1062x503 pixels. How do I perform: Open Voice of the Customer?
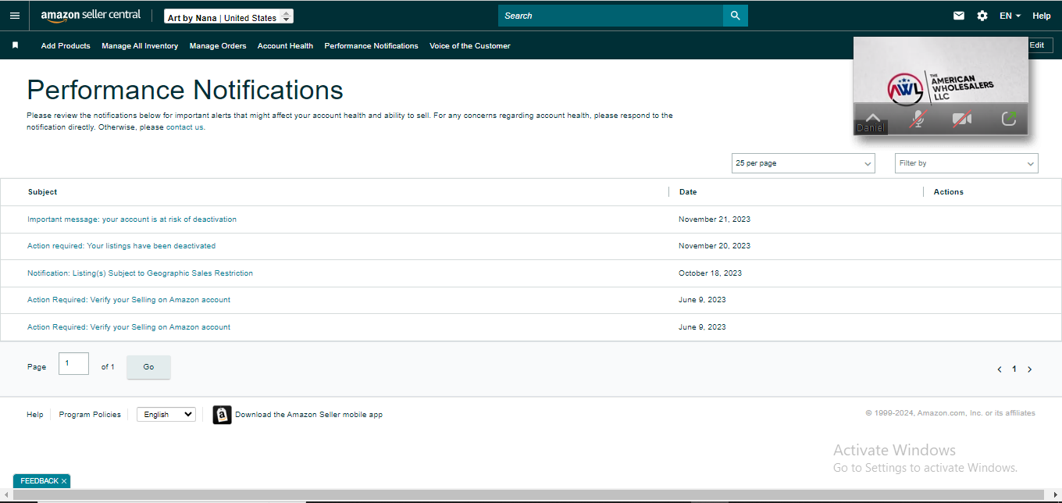click(x=470, y=46)
